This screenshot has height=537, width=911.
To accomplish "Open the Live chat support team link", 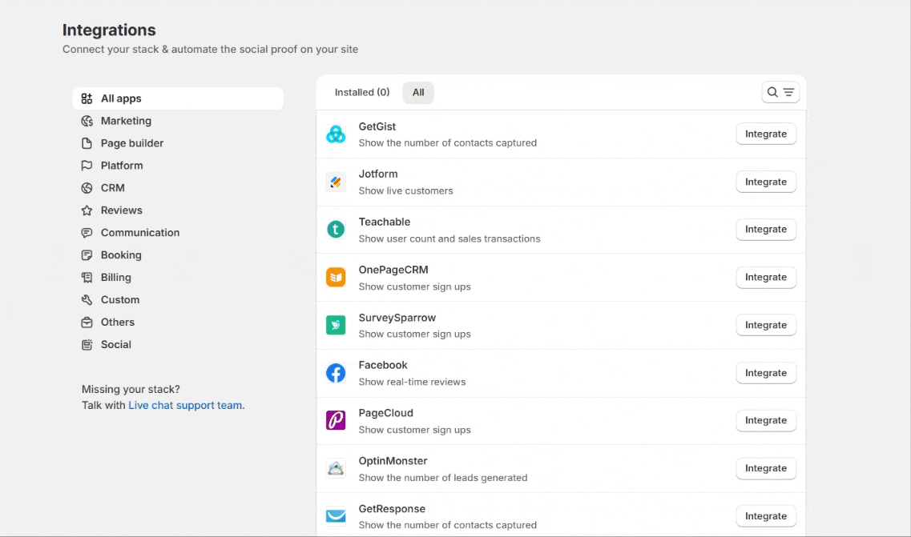I will pos(186,406).
